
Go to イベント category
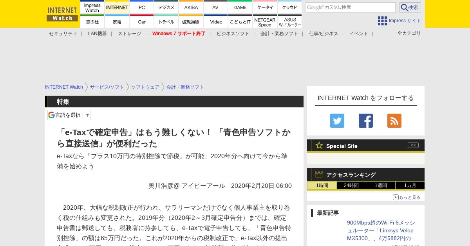point(359,34)
